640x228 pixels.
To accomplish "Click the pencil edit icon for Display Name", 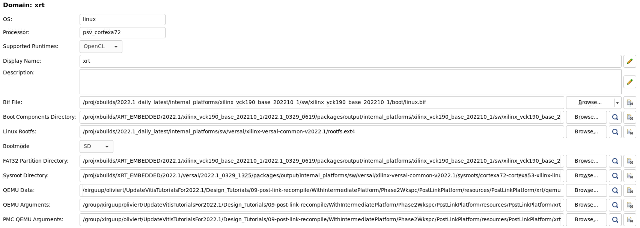I will tap(629, 61).
